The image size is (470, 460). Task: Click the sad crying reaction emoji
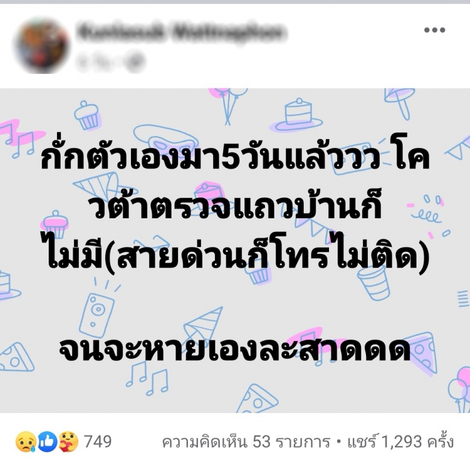26,441
